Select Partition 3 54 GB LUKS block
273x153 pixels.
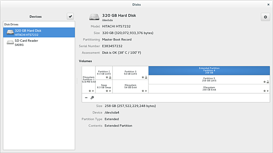(x=130, y=73)
